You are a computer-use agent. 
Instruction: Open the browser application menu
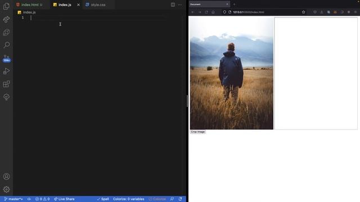point(355,12)
